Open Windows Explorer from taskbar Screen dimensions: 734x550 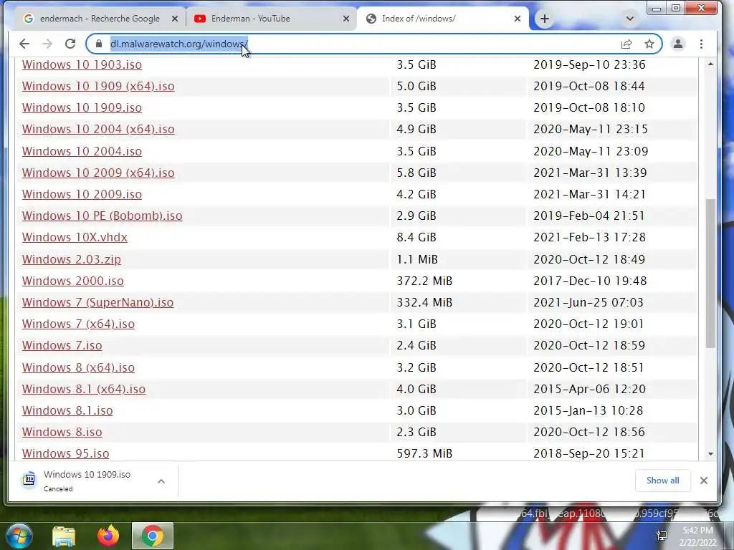click(x=64, y=536)
